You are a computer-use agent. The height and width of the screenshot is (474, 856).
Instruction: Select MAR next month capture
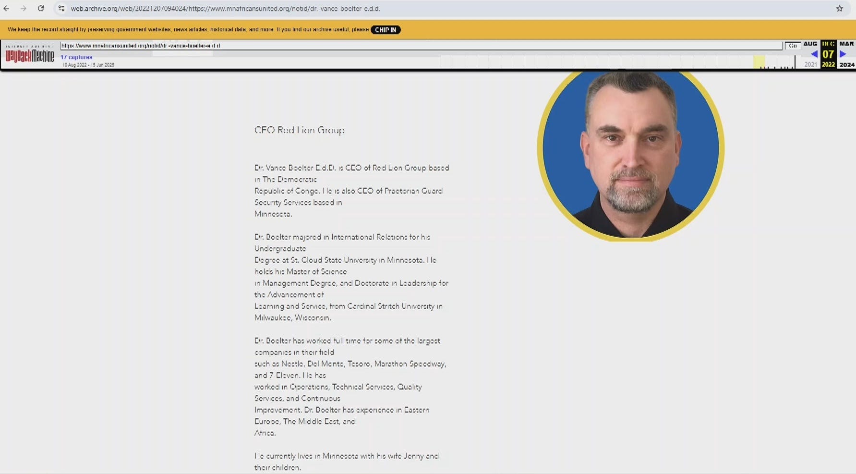(x=846, y=44)
